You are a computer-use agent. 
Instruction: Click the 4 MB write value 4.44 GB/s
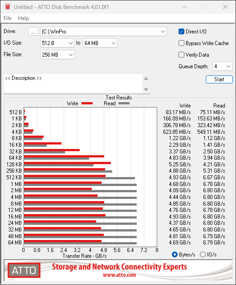click(180, 197)
